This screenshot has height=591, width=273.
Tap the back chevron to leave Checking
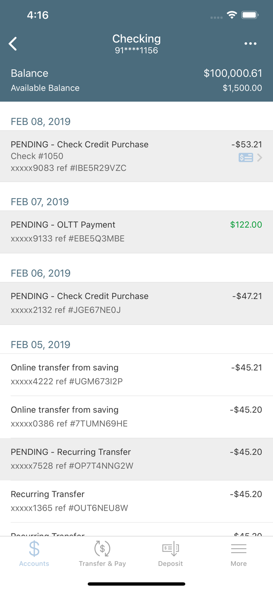[13, 43]
